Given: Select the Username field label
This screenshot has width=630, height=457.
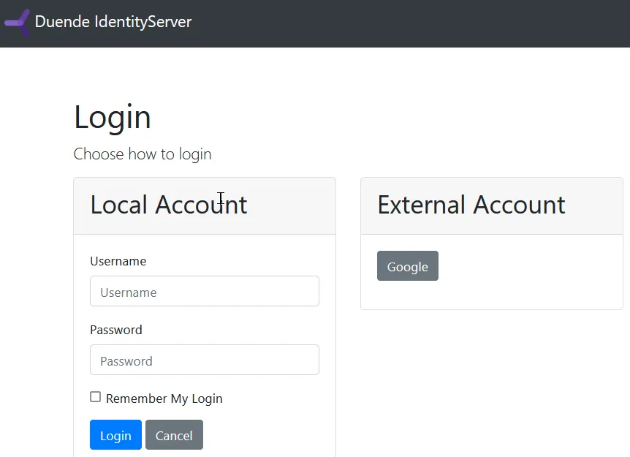Looking at the screenshot, I should click(118, 261).
